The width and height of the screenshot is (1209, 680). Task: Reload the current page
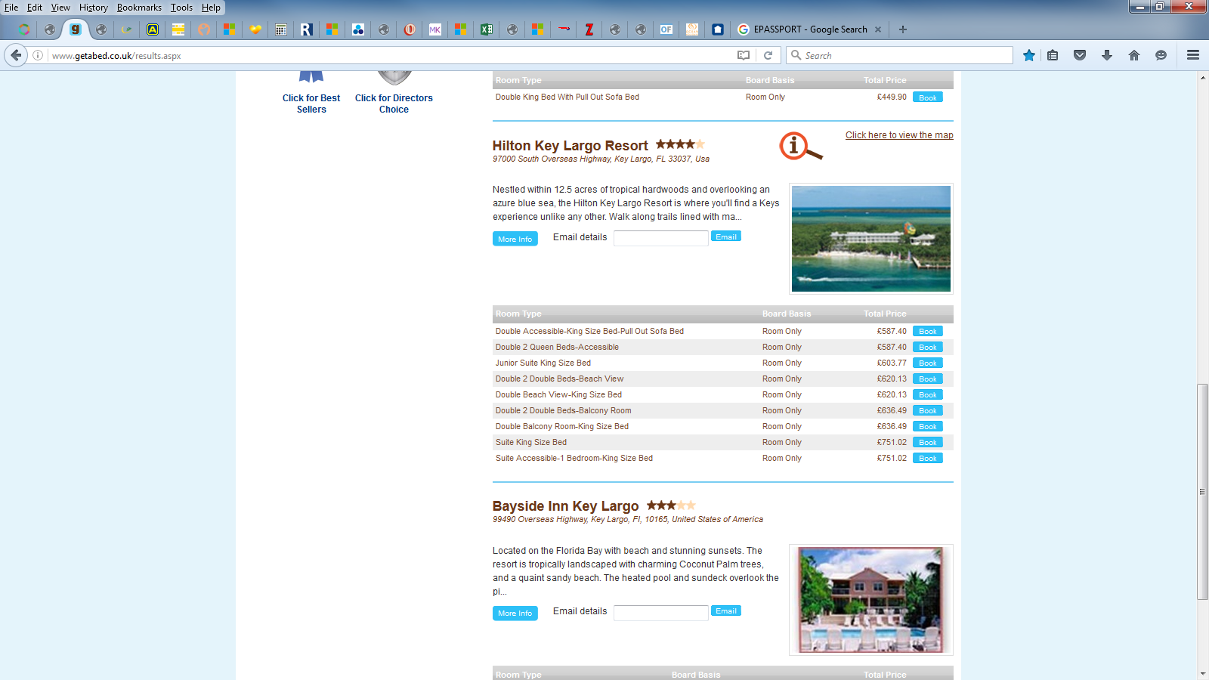point(768,55)
